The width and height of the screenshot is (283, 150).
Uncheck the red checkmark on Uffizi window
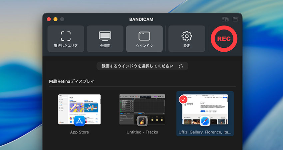click(x=183, y=99)
